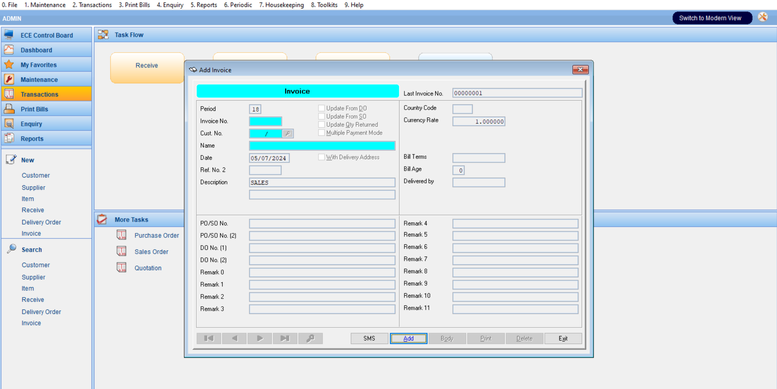Select Delivery Order under New section
This screenshot has height=389, width=777.
coord(41,222)
